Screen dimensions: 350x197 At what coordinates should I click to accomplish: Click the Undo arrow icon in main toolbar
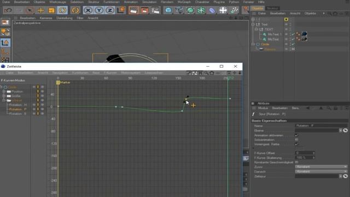click(x=8, y=10)
